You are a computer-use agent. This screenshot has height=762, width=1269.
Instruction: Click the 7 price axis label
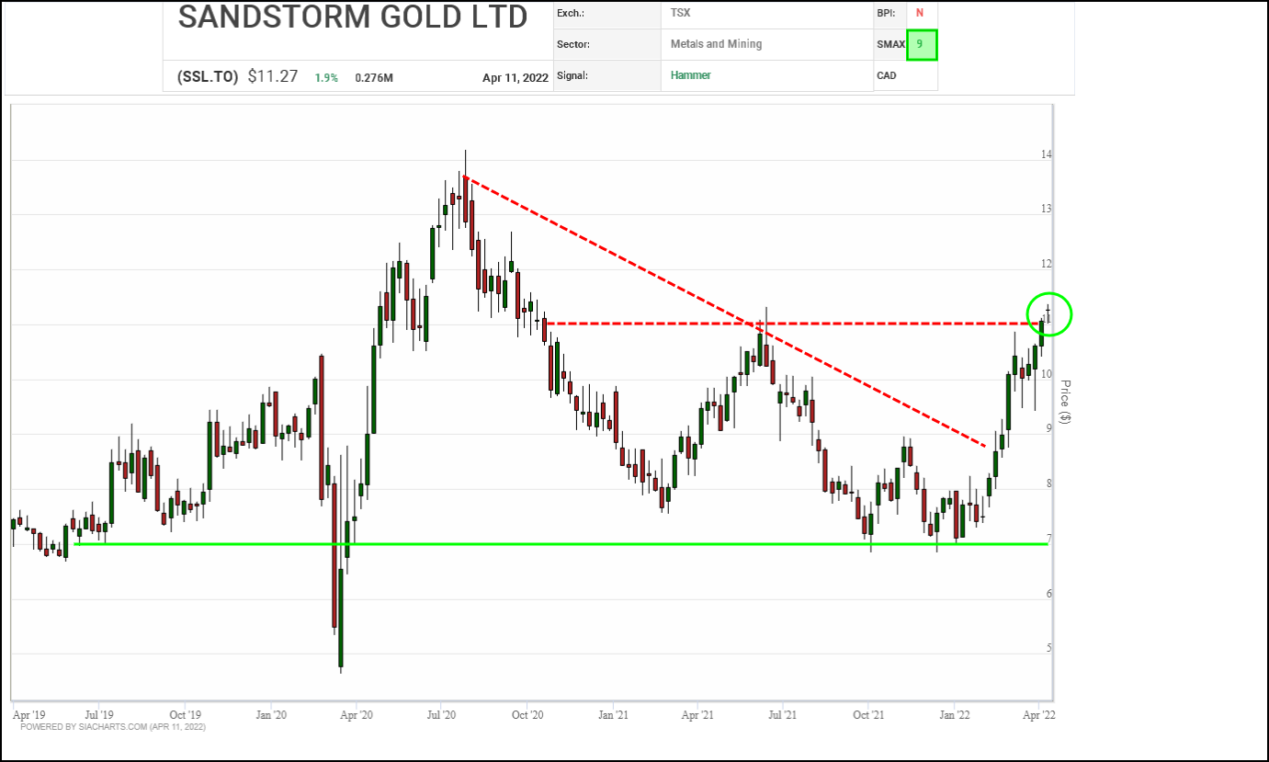point(1048,539)
